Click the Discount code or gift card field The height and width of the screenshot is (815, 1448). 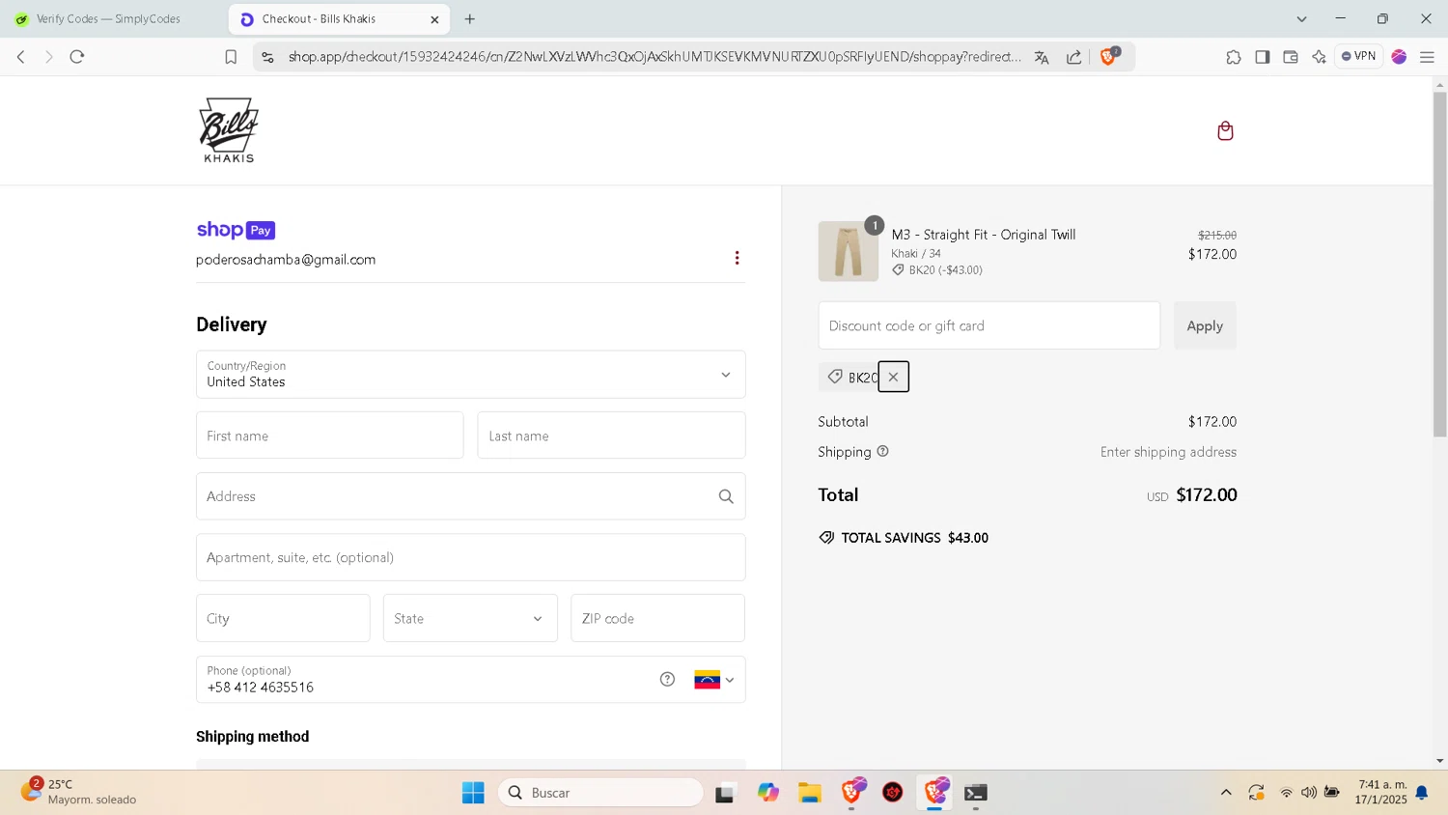click(x=989, y=325)
